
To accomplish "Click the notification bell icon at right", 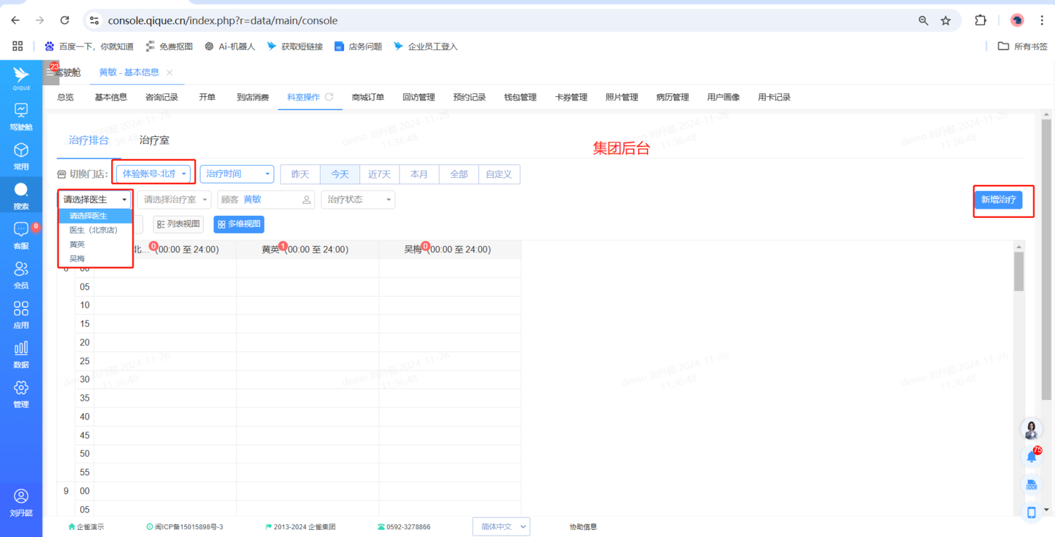I will [1031, 457].
